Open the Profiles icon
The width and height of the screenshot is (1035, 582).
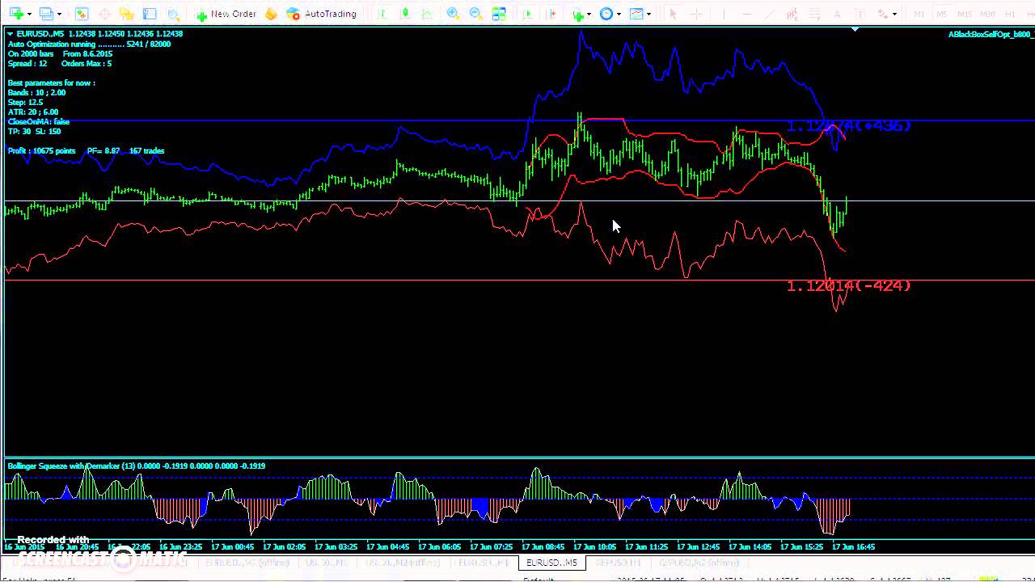46,14
